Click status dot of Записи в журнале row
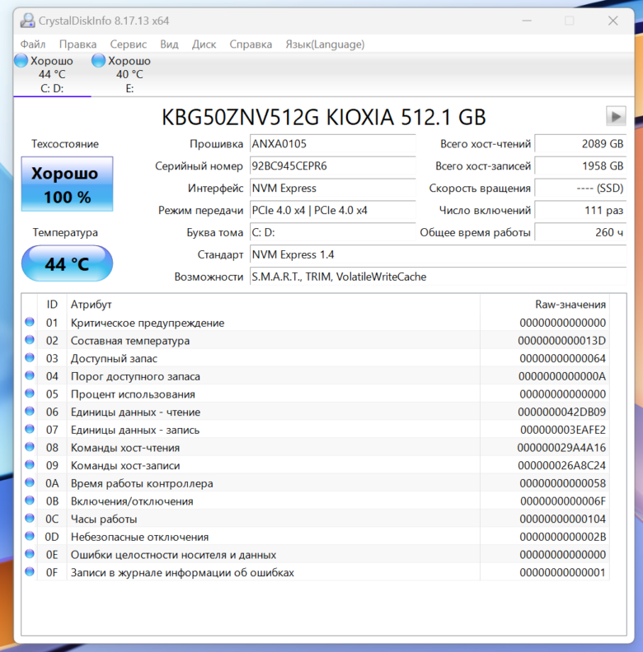 [30, 572]
